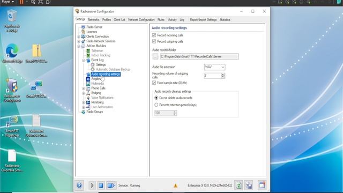Open Audio file extension WAV dropdown
Viewport: 343px width, 193px height.
click(214, 67)
